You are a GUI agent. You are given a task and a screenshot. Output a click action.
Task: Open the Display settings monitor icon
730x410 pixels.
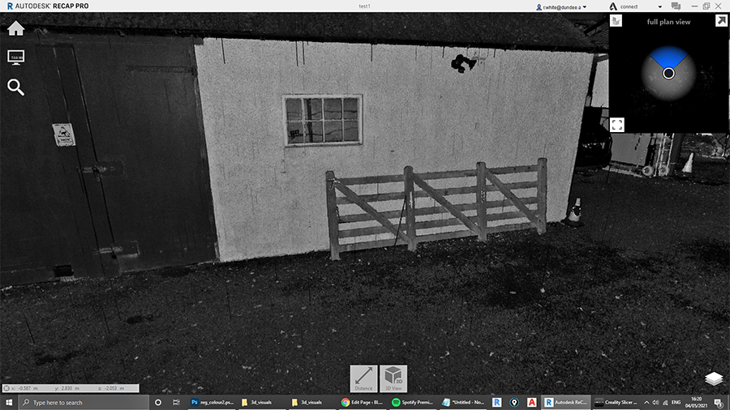click(15, 58)
